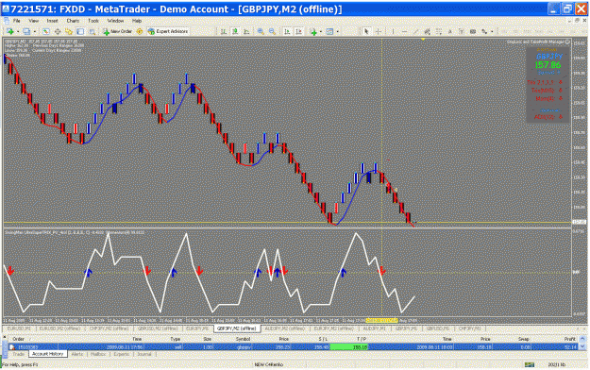The image size is (590, 370).
Task: Select the Cursor arrow tool
Action: click(366, 31)
